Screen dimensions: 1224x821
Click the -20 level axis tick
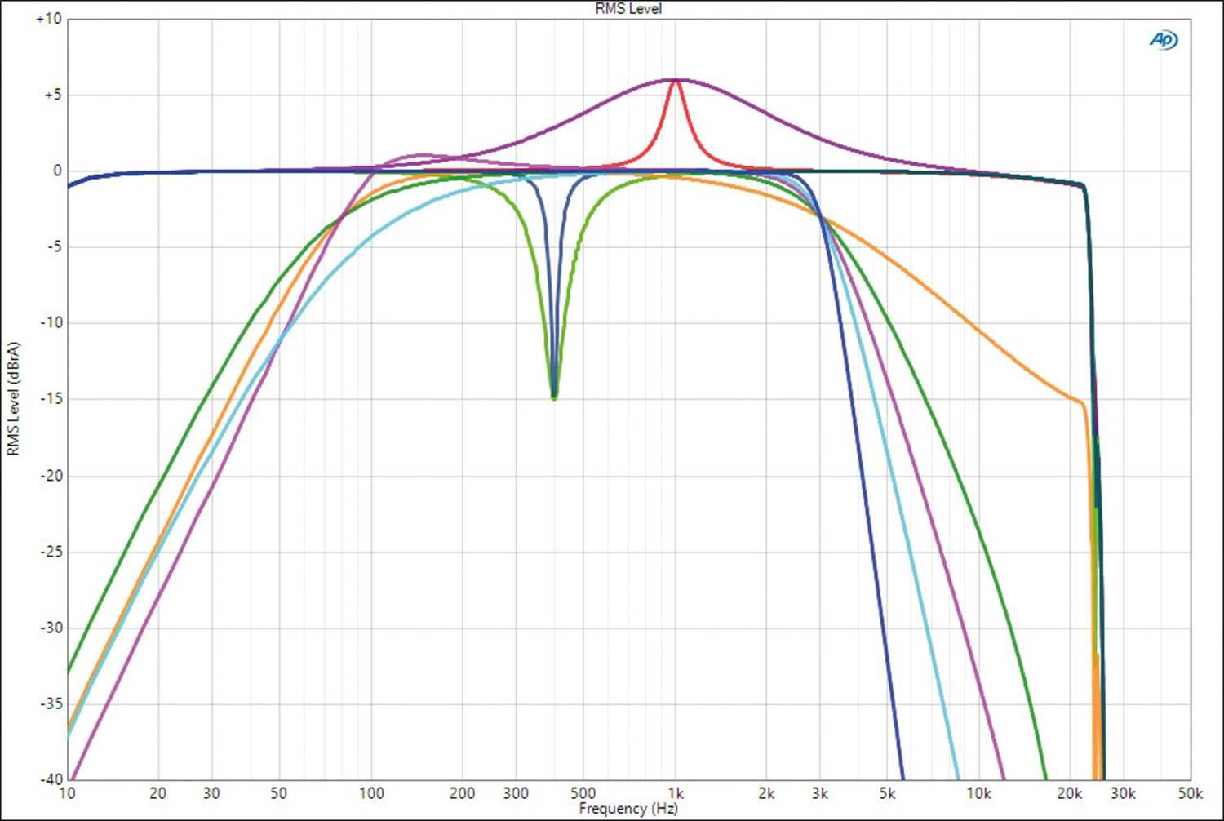coord(51,475)
